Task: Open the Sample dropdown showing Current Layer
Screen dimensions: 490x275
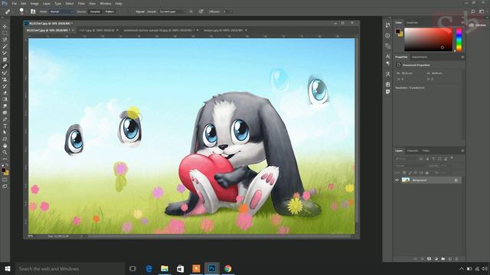Action: pos(172,11)
